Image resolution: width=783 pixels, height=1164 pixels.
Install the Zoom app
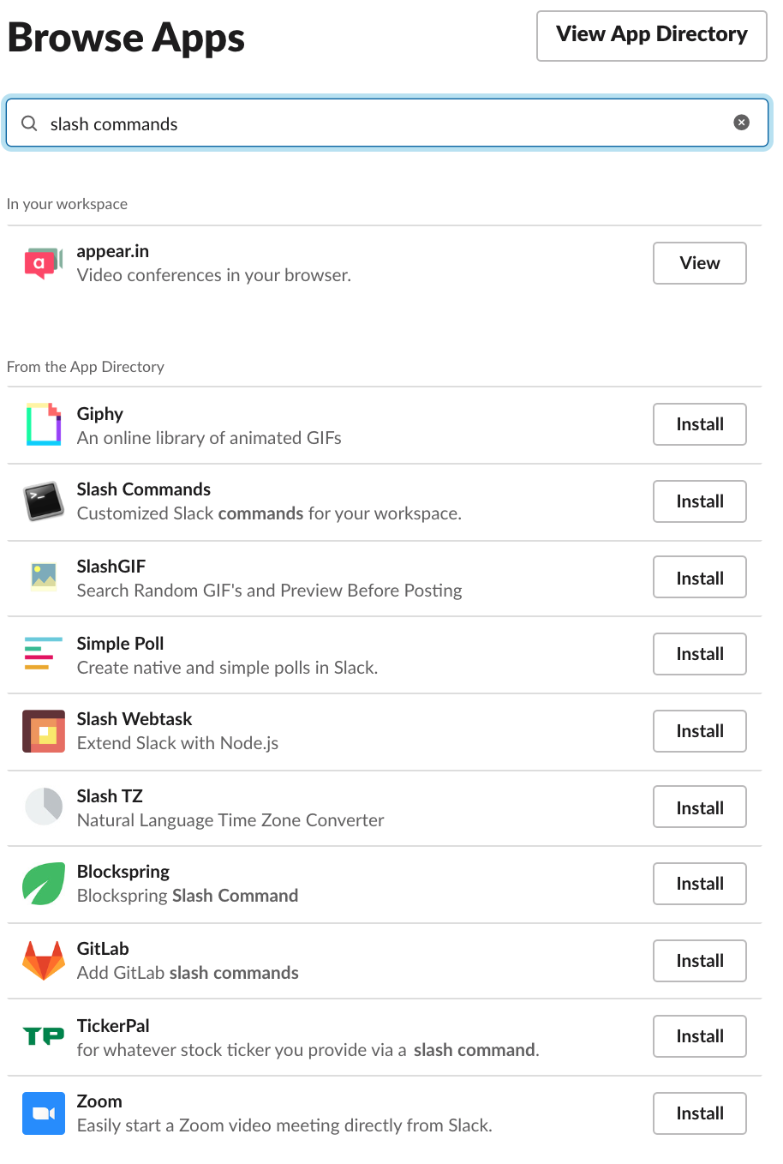699,1113
